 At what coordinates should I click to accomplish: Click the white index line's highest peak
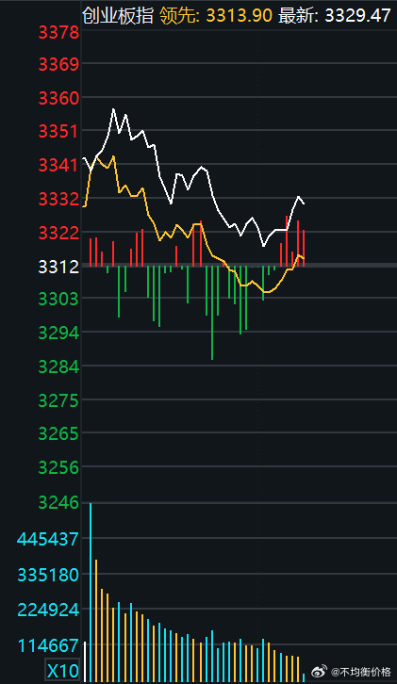point(113,109)
